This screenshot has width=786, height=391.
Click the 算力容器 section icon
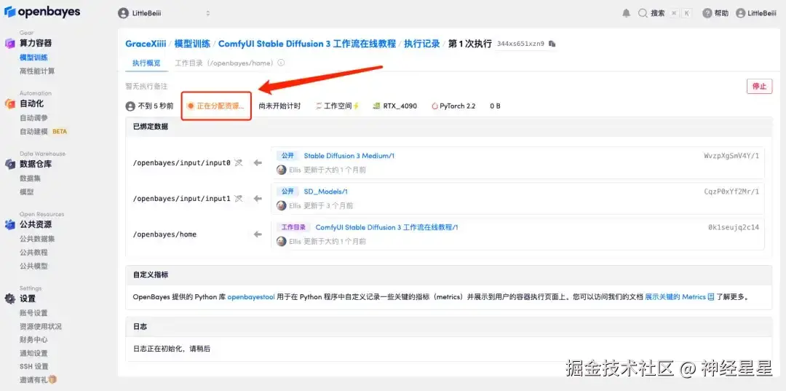point(10,43)
